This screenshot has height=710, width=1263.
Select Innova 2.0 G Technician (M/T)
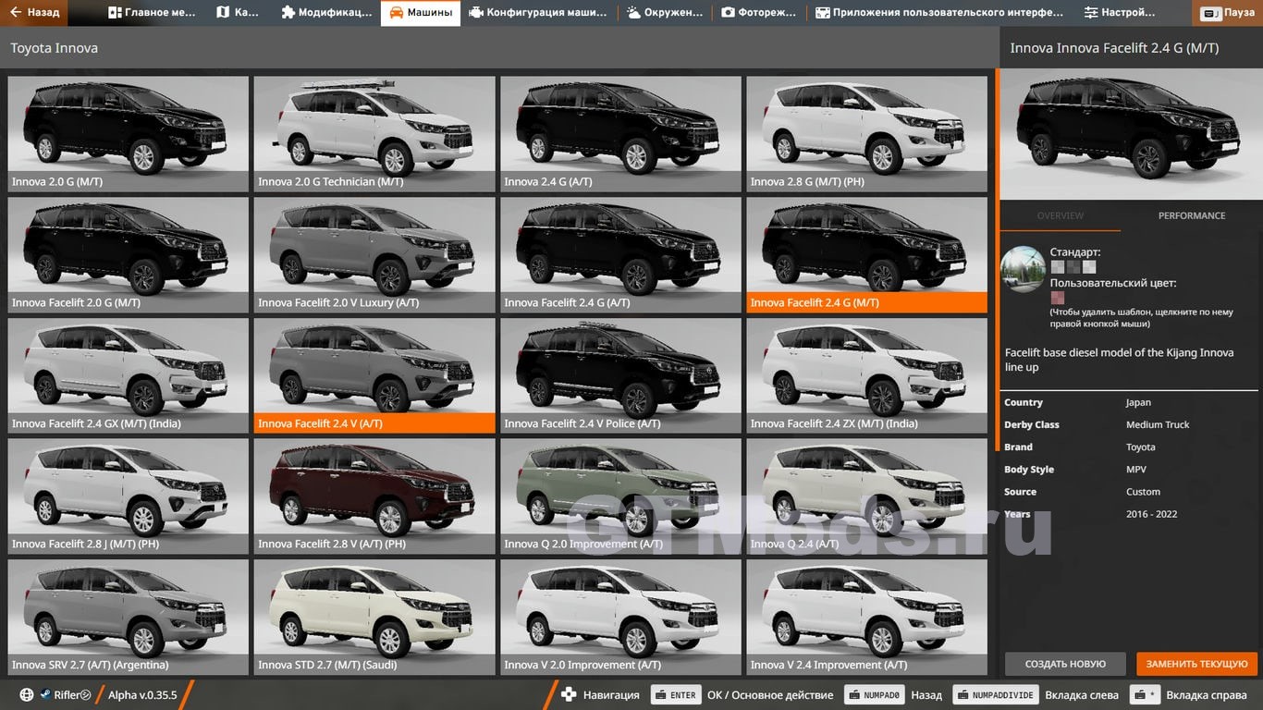[374, 134]
